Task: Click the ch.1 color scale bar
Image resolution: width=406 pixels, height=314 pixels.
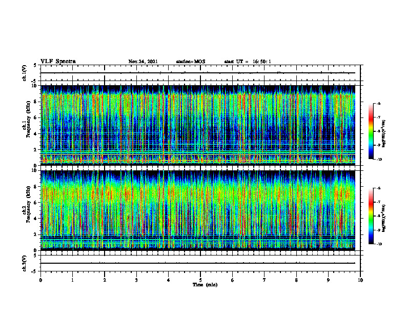Action: click(371, 131)
